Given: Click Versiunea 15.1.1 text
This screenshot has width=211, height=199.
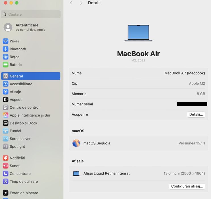Looking at the screenshot, I should click(x=192, y=143).
